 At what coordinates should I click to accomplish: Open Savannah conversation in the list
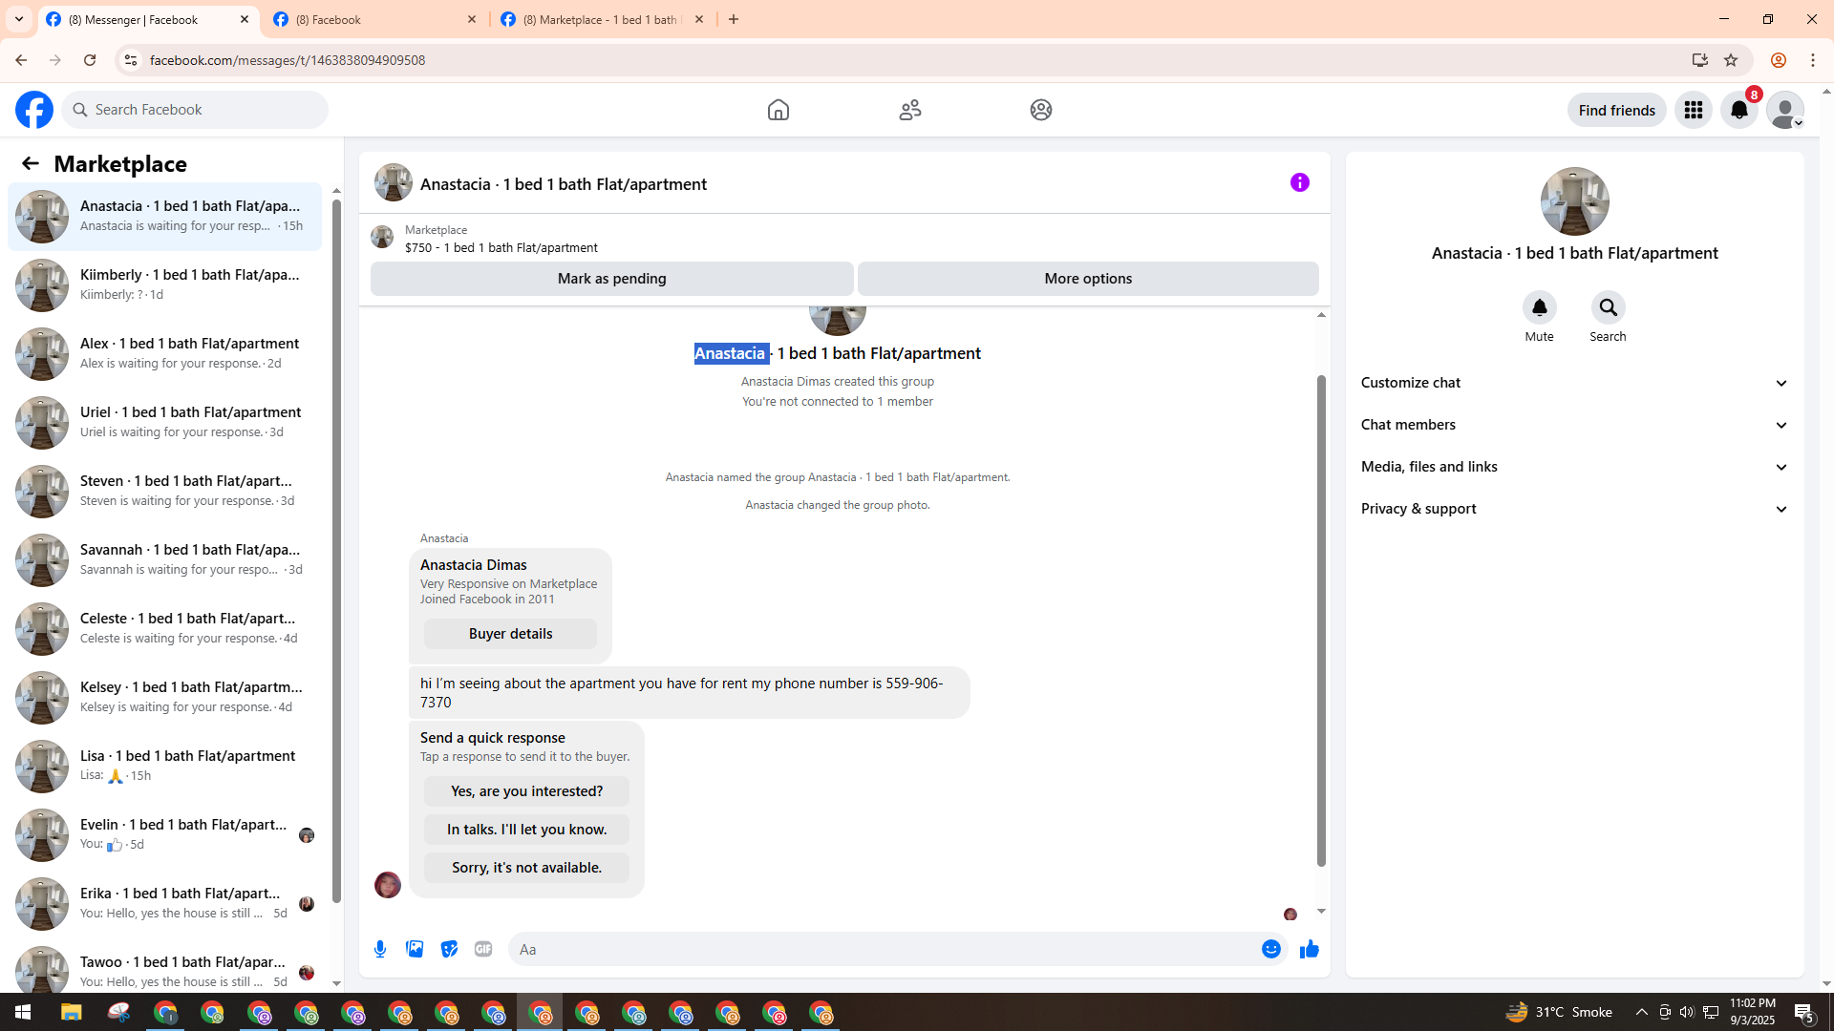point(165,559)
